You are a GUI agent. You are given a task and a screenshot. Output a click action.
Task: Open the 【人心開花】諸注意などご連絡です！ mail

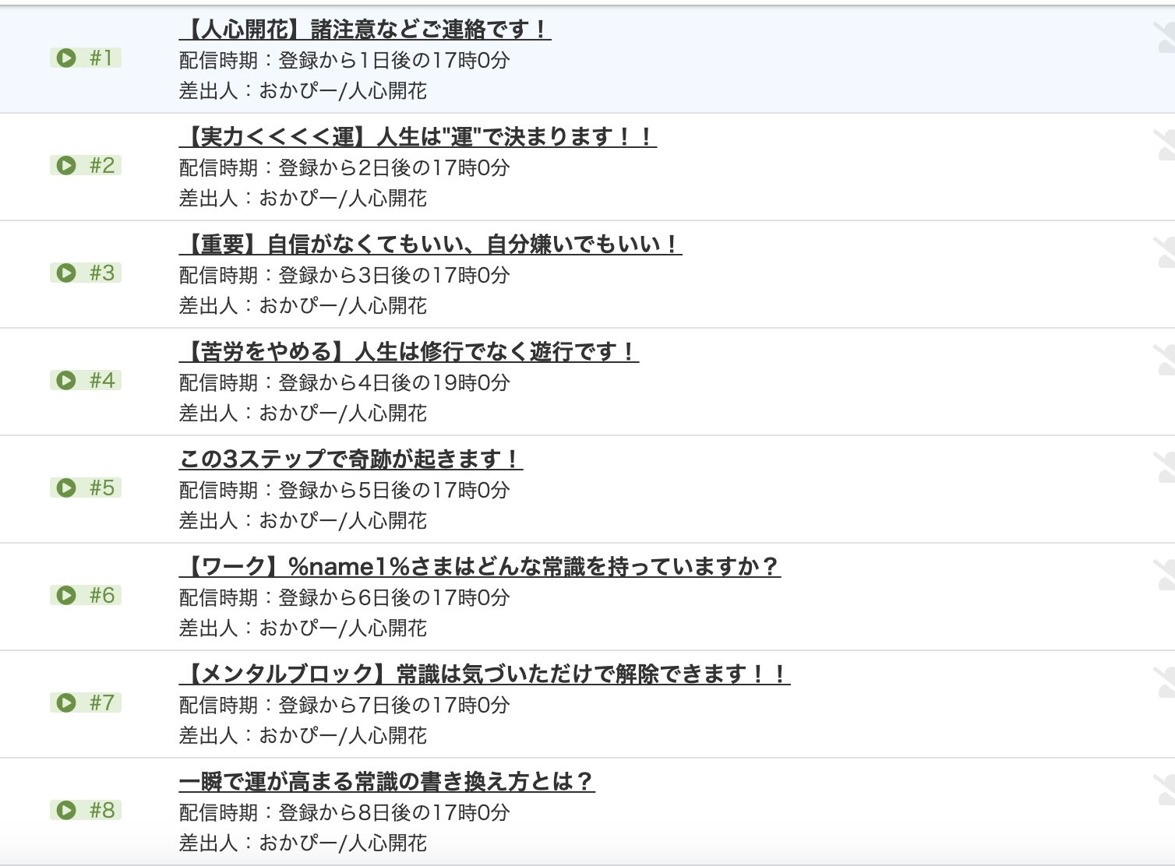pos(365,30)
